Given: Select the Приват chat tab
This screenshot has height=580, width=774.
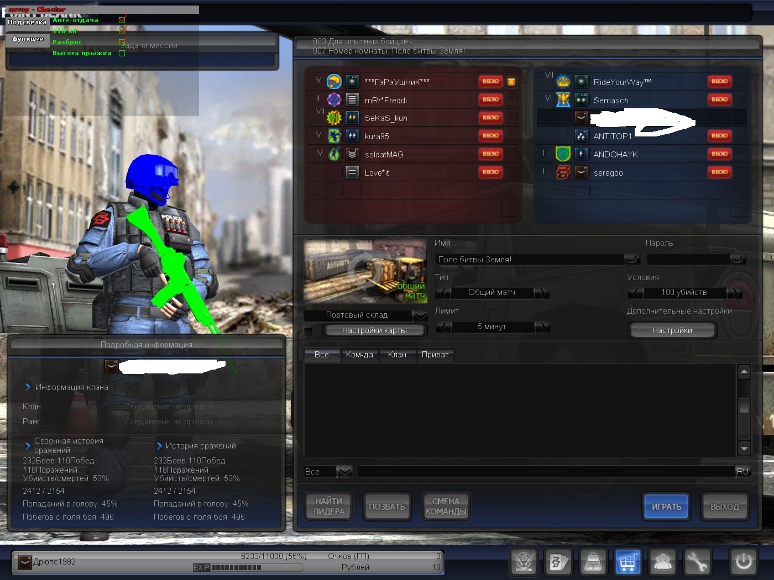Looking at the screenshot, I should tap(435, 355).
